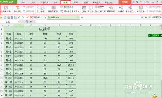This screenshot has width=162, height=98.
Task: Open 记录单 record form
Action: click(99, 7)
